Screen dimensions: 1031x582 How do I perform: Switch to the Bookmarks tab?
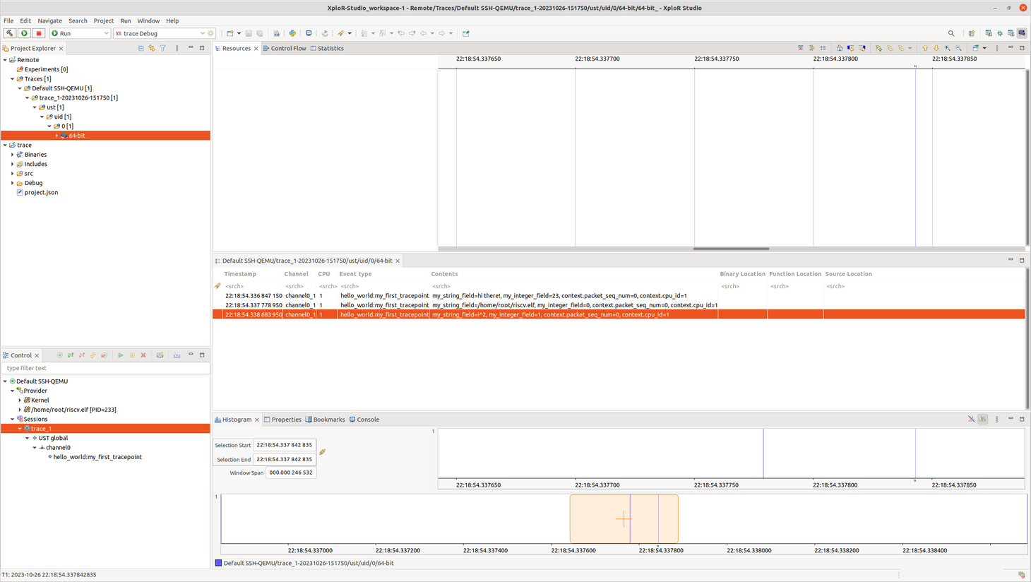point(326,420)
